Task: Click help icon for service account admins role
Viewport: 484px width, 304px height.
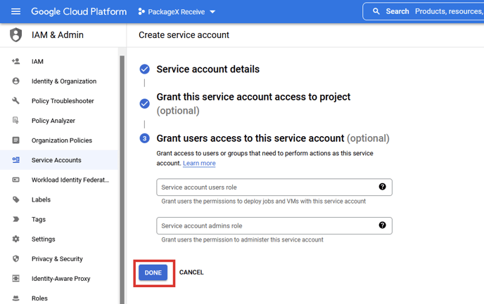Action: pyautogui.click(x=382, y=225)
